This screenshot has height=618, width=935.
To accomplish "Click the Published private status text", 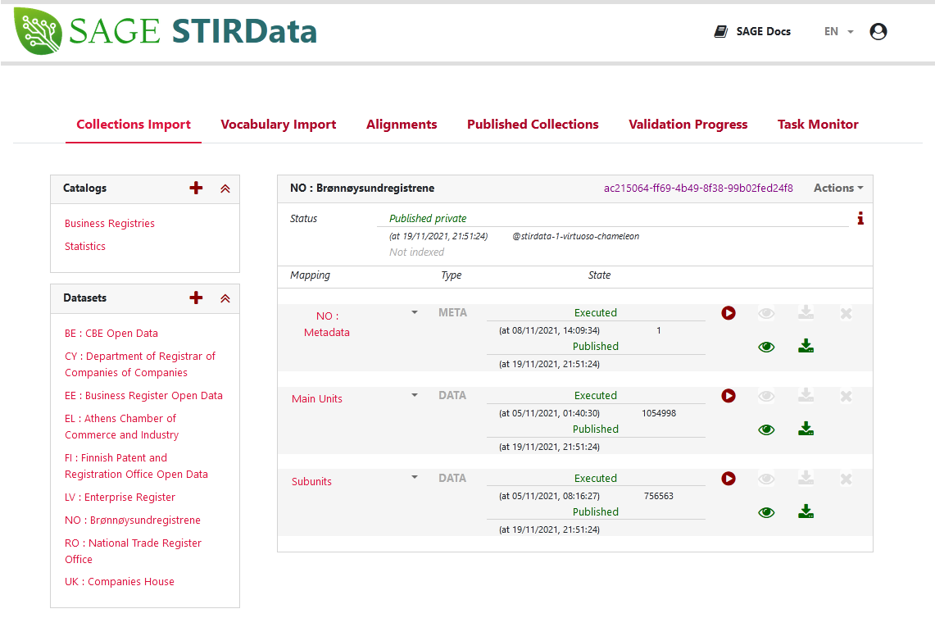I will (x=428, y=219).
